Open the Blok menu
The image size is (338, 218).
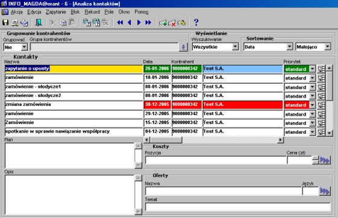pyautogui.click(x=75, y=12)
